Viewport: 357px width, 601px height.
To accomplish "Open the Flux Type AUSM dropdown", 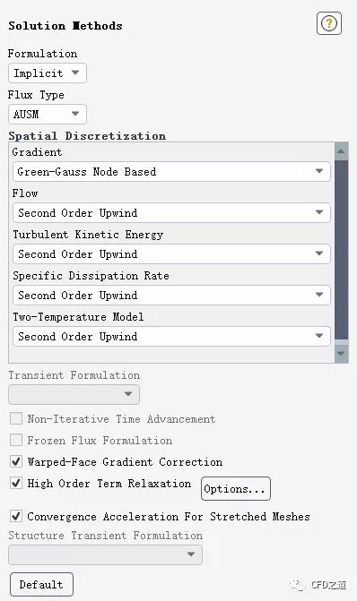I will 48,115.
